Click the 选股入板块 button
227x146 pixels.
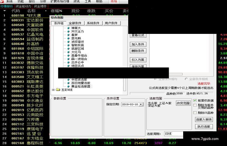point(204,120)
